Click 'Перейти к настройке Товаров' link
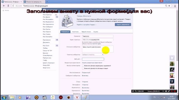 86,25
